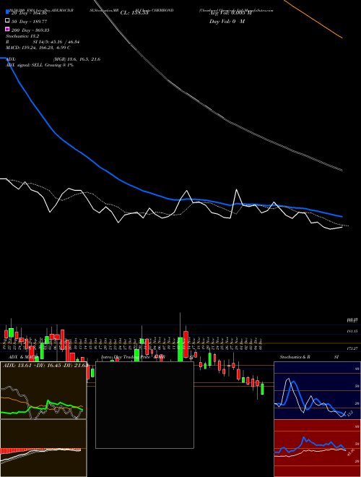Image resolution: width=361 pixels, height=477 pixels.
Task: Click the blue 20 Day EMA legend swatch
Action: point(7,12)
